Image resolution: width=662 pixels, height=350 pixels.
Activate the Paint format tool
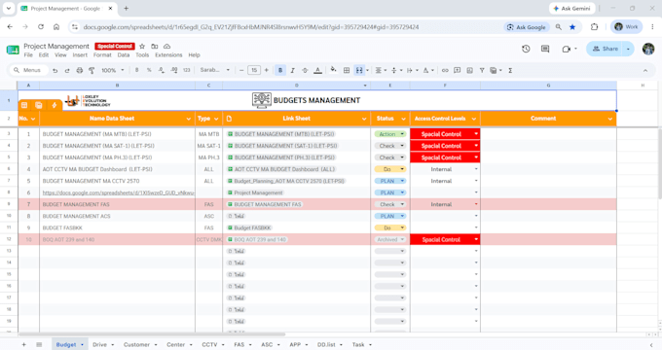[92, 70]
